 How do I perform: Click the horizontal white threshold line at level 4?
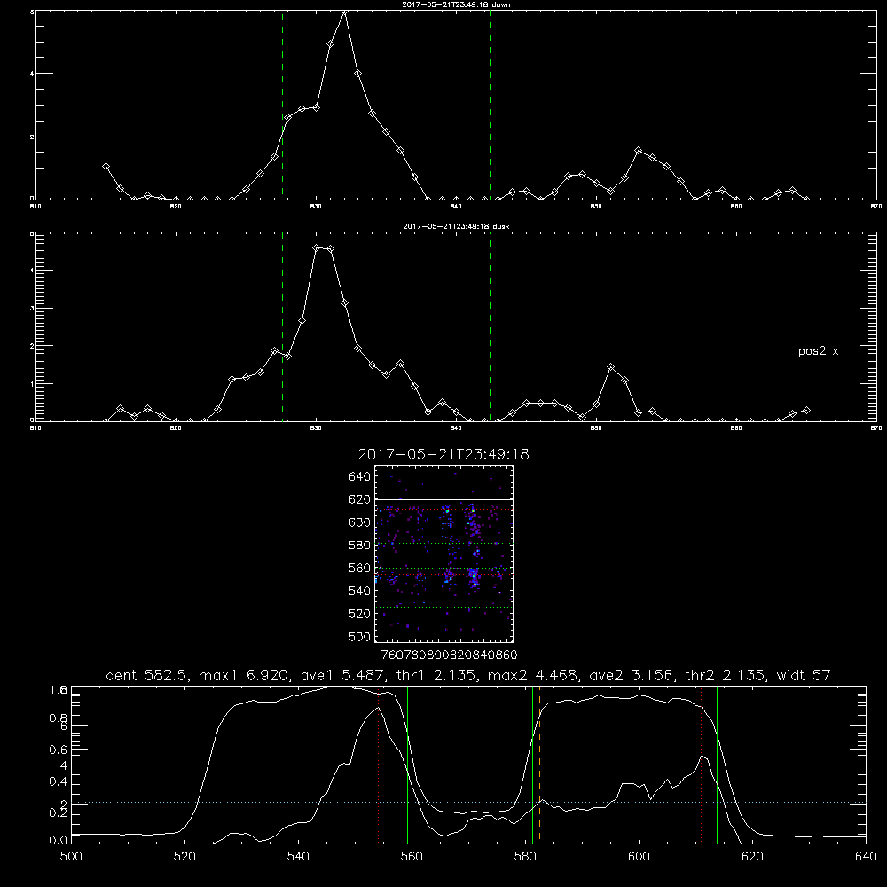[x=468, y=765]
